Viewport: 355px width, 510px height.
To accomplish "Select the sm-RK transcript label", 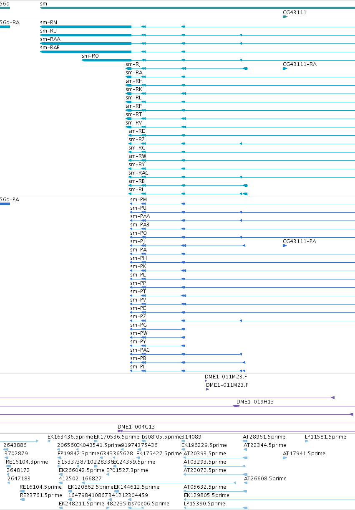I will (134, 89).
